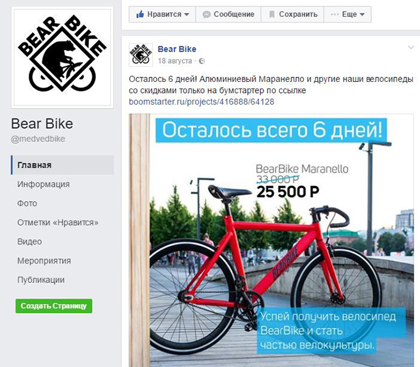Open the red Maranello bike post image
This screenshot has height=367, width=420.
pyautogui.click(x=271, y=240)
